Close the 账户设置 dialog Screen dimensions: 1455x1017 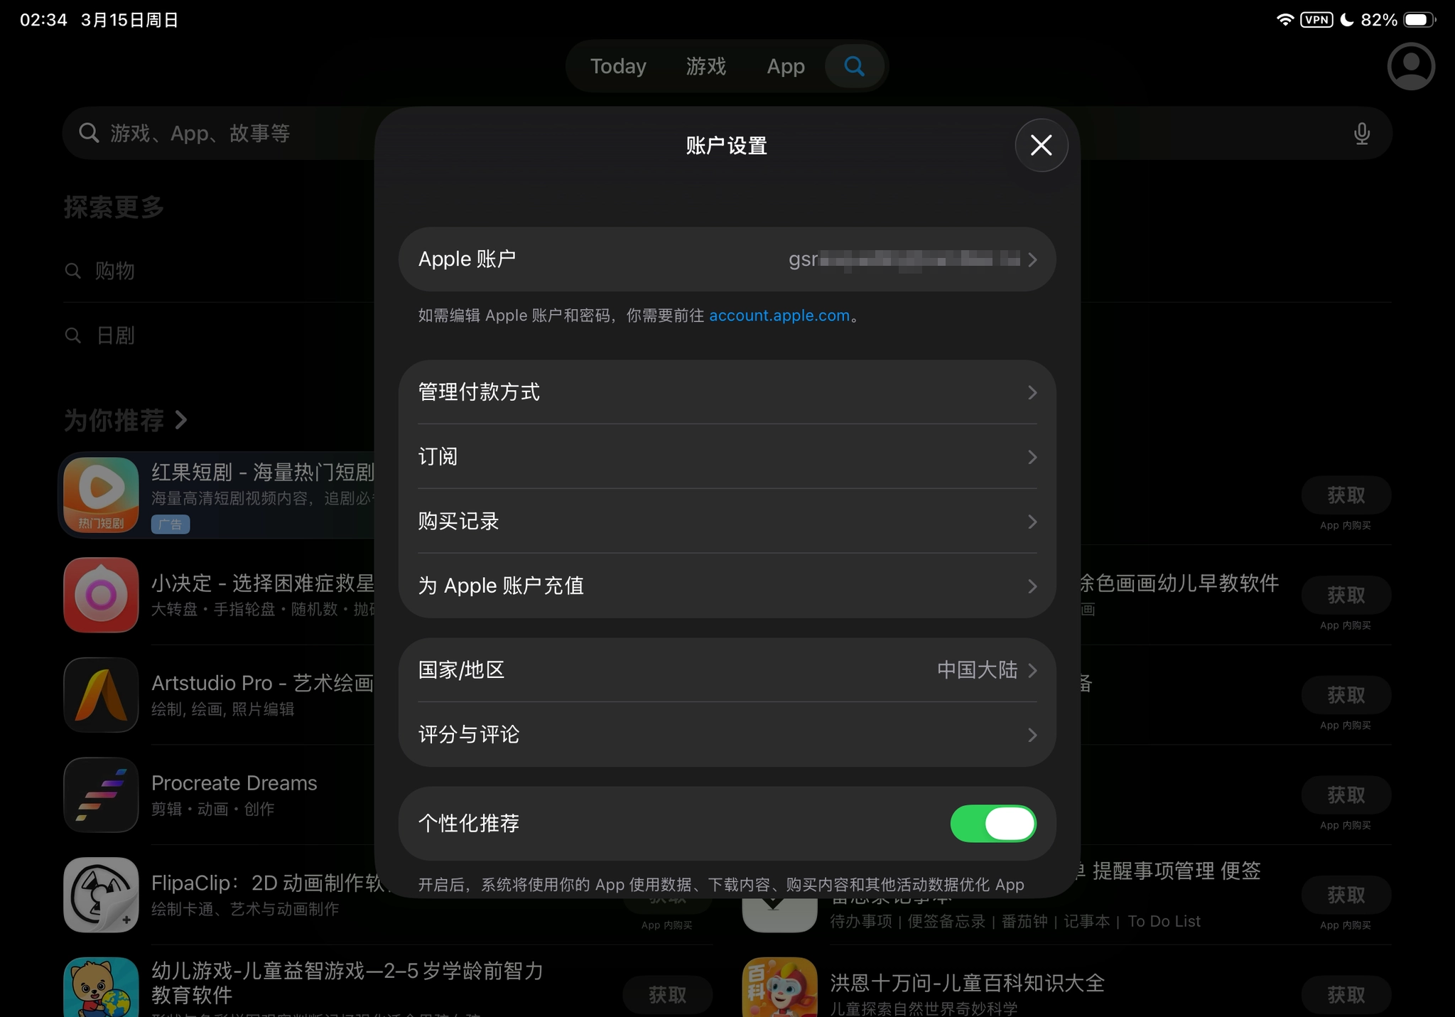tap(1041, 146)
